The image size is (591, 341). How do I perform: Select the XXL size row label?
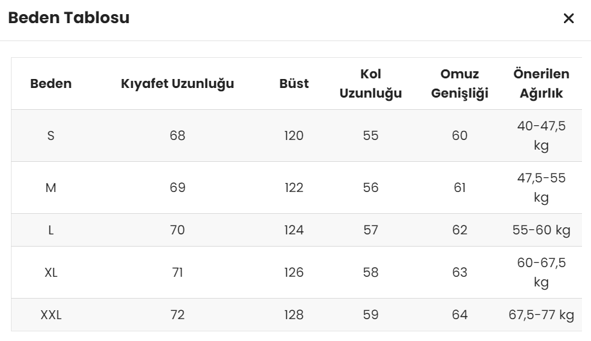click(51, 315)
